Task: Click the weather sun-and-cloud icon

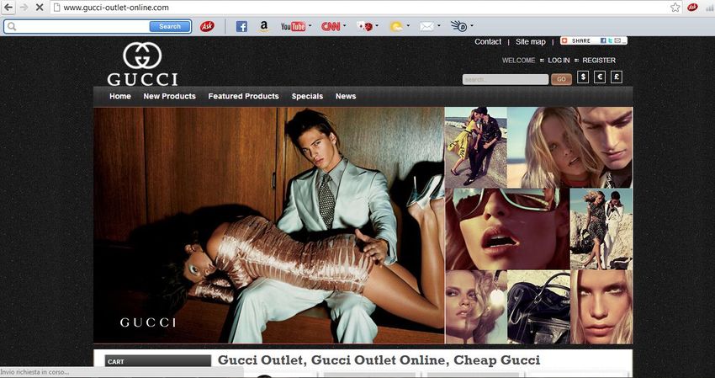Action: [x=396, y=26]
